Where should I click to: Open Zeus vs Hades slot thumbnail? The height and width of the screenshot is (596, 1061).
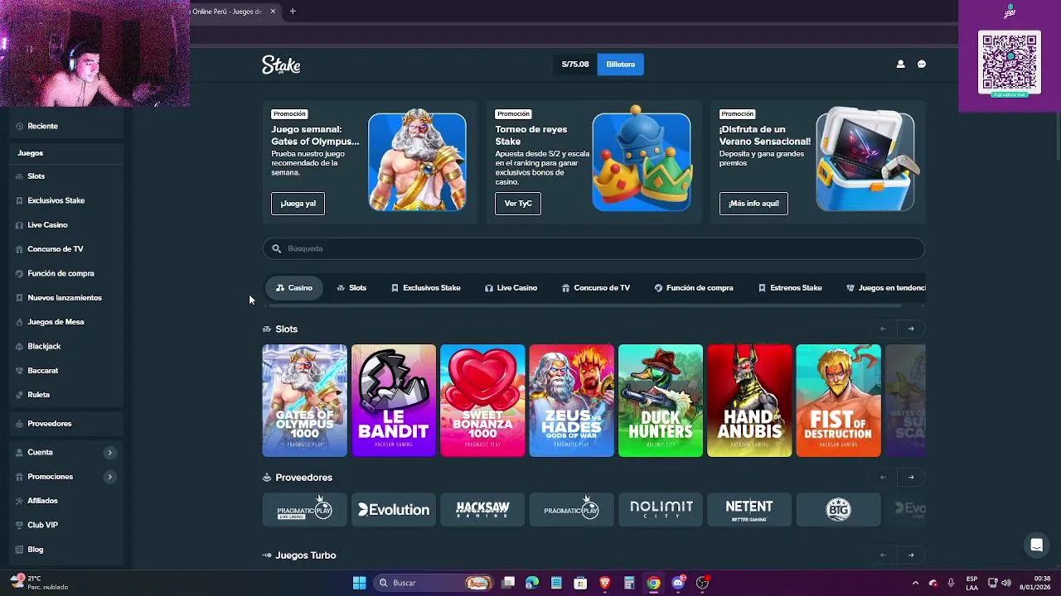point(572,401)
